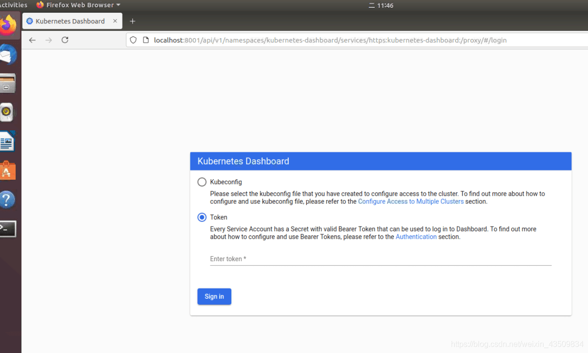The image size is (588, 353).
Task: Go back using the browser back arrow
Action: click(x=32, y=40)
